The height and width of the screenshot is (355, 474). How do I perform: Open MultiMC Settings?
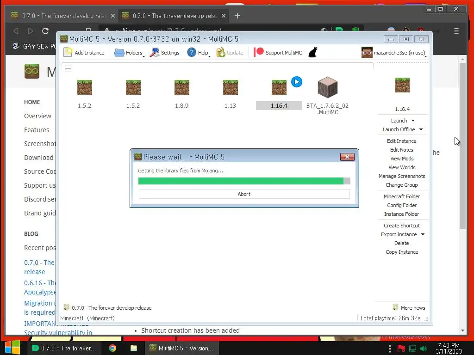point(164,53)
